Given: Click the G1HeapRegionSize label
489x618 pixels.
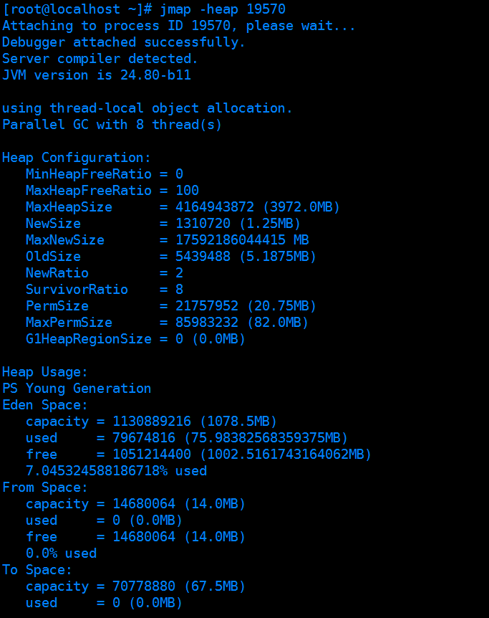Looking at the screenshot, I should 89,339.
